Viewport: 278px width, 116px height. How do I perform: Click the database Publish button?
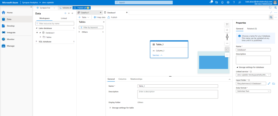[x=112, y=17]
